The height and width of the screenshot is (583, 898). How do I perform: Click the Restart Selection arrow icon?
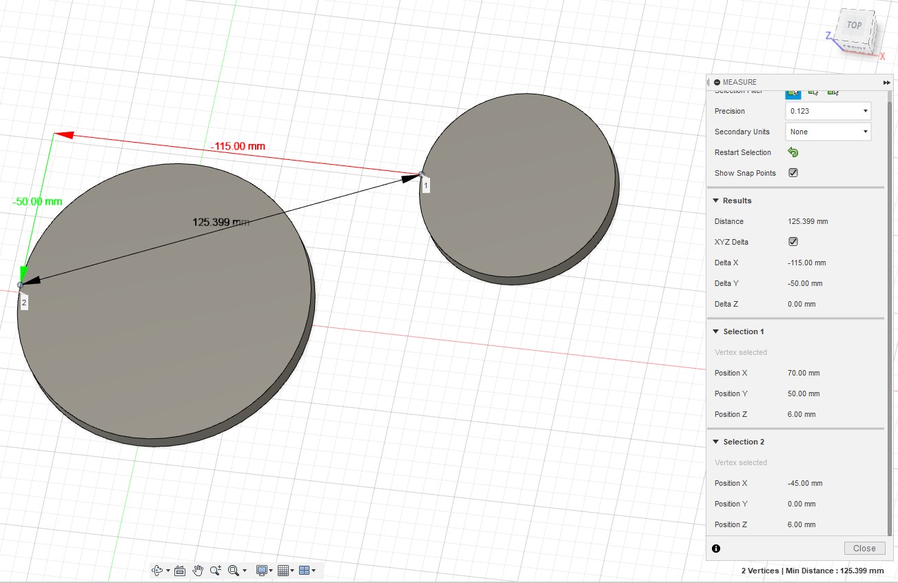coord(793,152)
